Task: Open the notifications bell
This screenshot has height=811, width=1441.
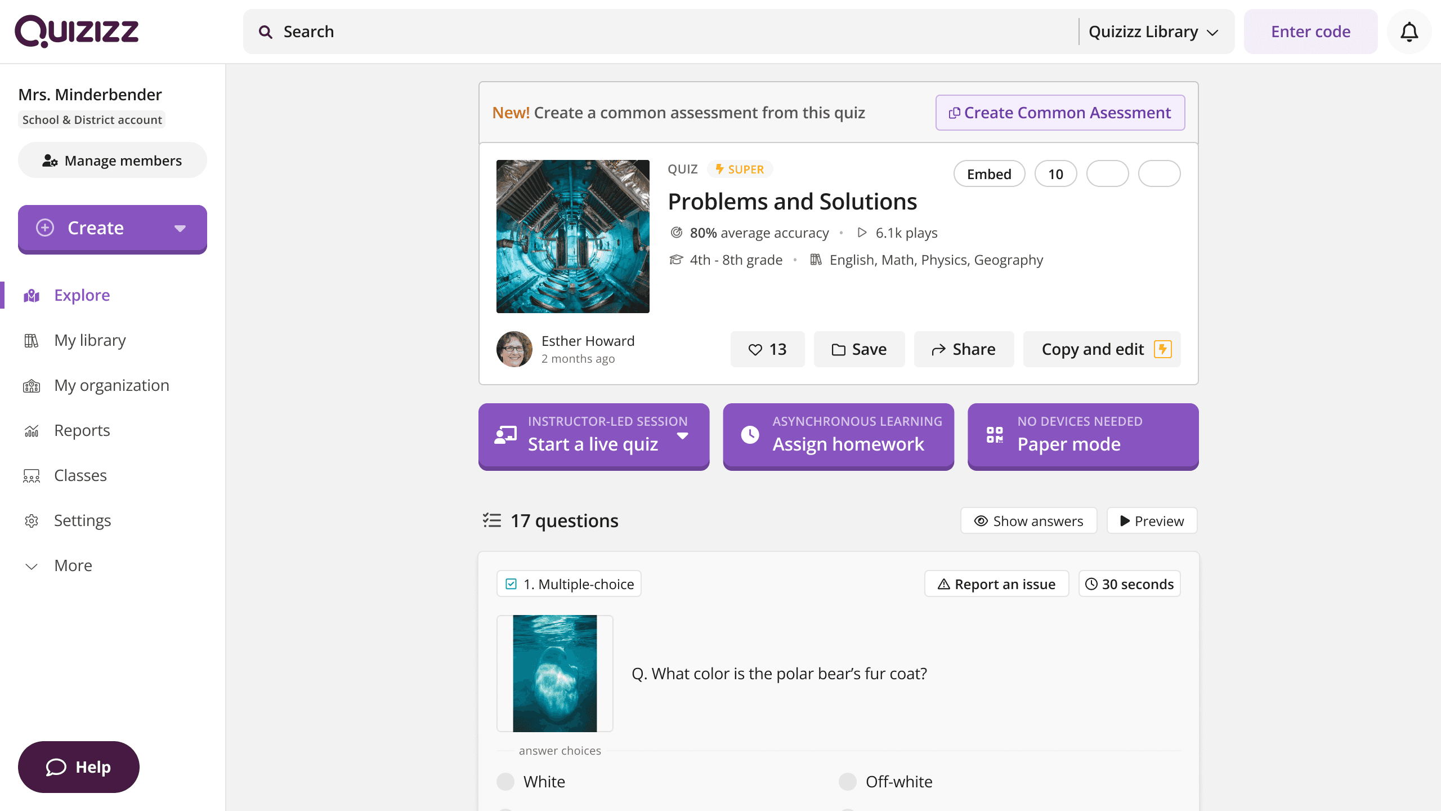Action: pos(1409,32)
